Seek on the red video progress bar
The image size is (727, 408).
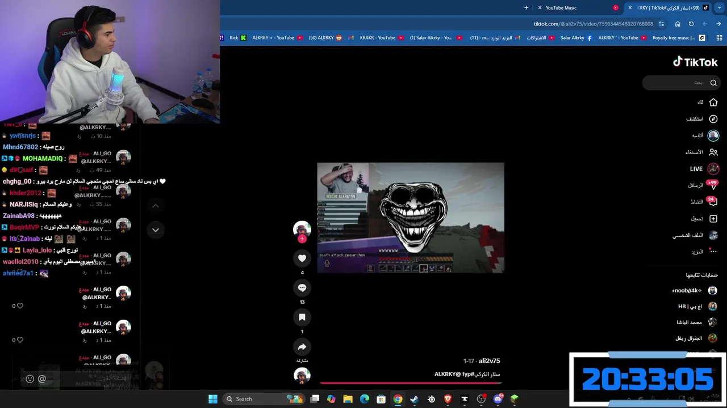[411, 383]
